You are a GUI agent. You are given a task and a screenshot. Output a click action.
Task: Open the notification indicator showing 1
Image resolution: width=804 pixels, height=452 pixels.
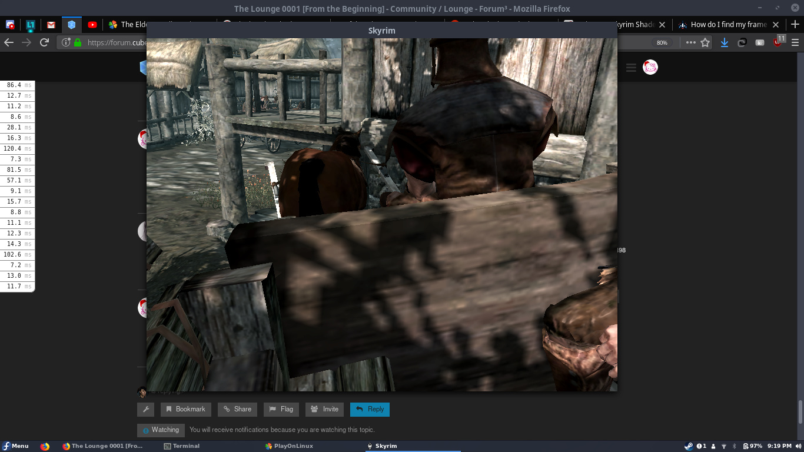[x=701, y=446]
